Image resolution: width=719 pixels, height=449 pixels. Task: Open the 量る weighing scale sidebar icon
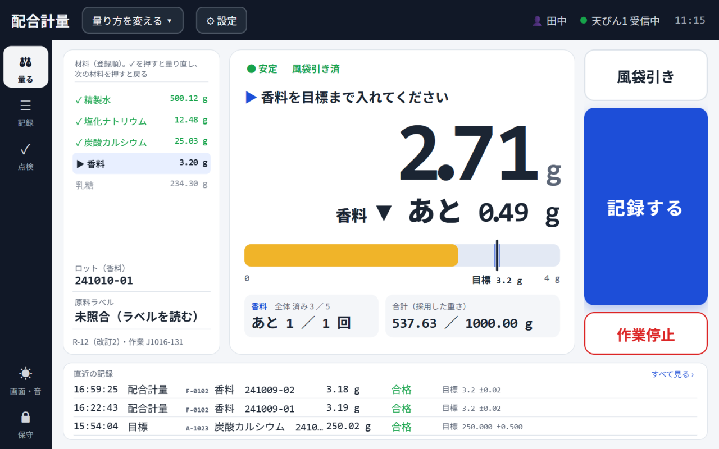point(26,67)
